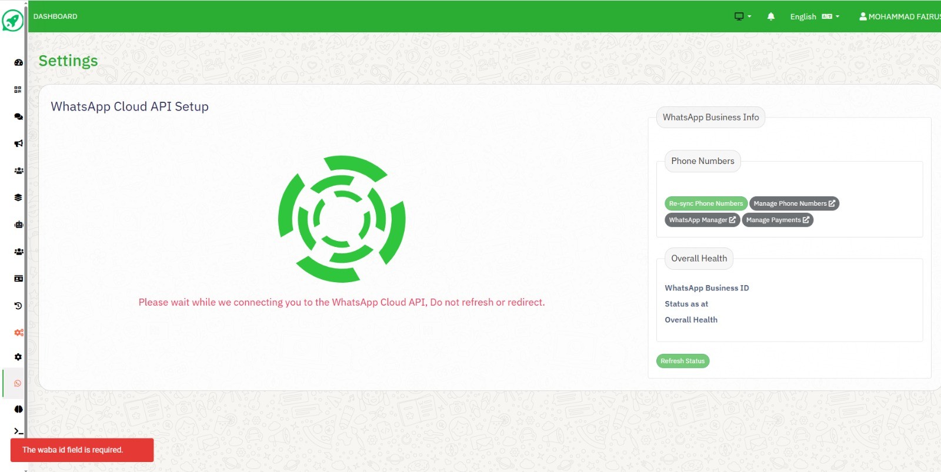Open the dashboard gauge icon in sidebar

[x=18, y=62]
